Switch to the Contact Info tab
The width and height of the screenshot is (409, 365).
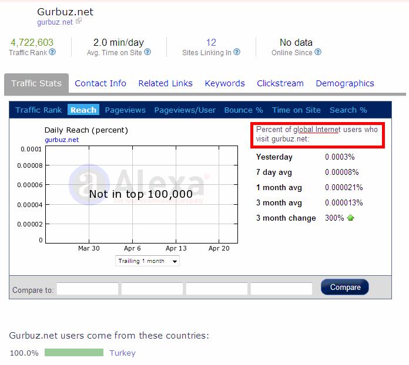pos(100,83)
